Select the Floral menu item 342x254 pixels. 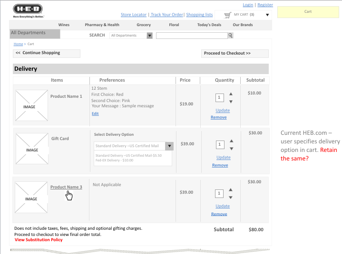point(174,25)
